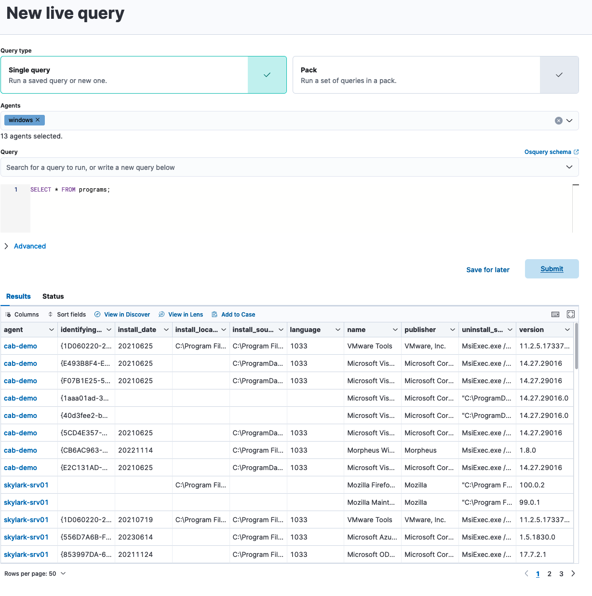The height and width of the screenshot is (596, 592).
Task: Open the publisher column header menu
Action: 452,330
